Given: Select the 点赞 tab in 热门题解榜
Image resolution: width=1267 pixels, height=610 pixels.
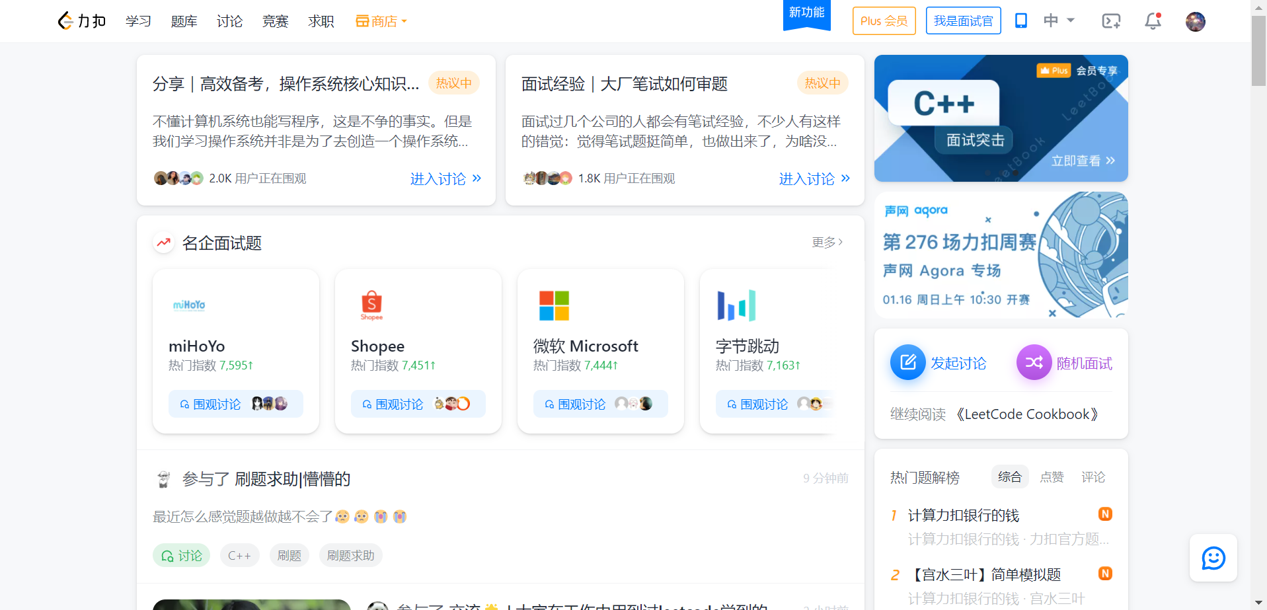Looking at the screenshot, I should click(1052, 477).
